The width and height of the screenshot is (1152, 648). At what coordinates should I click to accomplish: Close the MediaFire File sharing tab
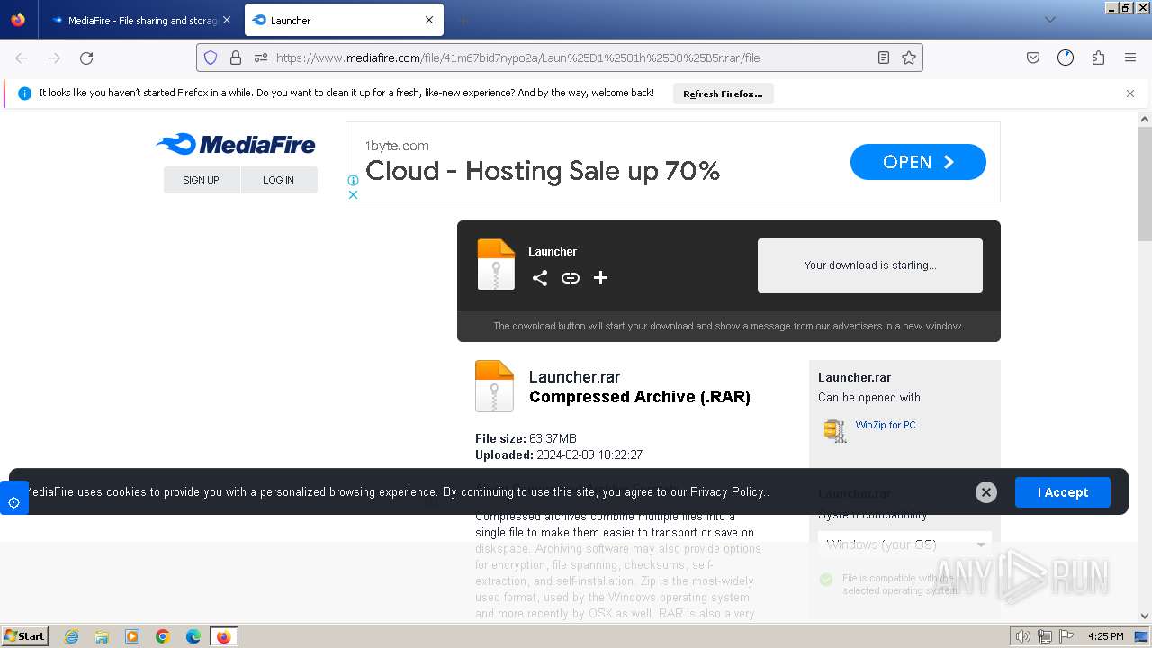click(227, 20)
